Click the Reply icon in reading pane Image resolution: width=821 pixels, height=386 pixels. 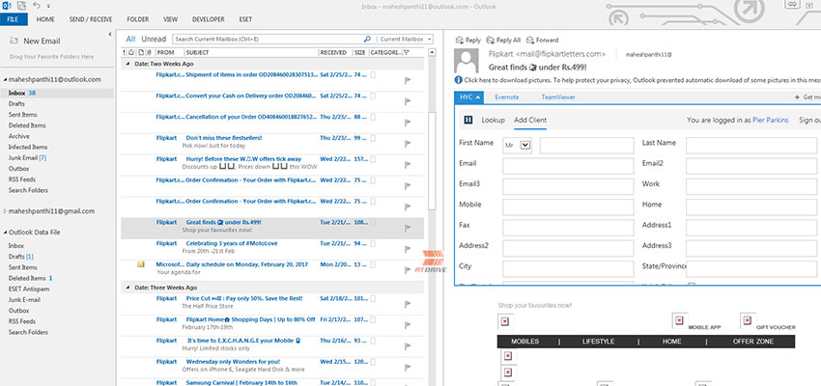click(x=460, y=40)
